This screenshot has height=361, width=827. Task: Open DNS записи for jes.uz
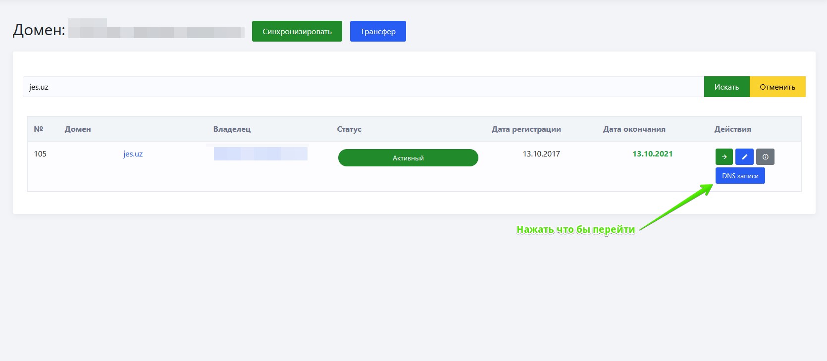click(740, 176)
